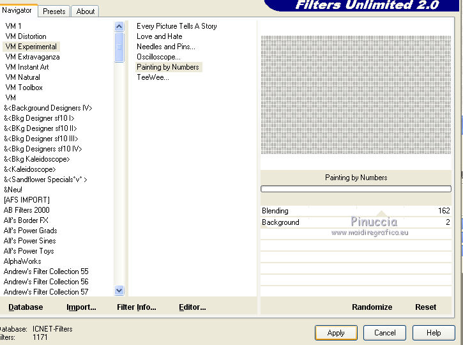
Task: Open the About tab
Action: coord(86,11)
